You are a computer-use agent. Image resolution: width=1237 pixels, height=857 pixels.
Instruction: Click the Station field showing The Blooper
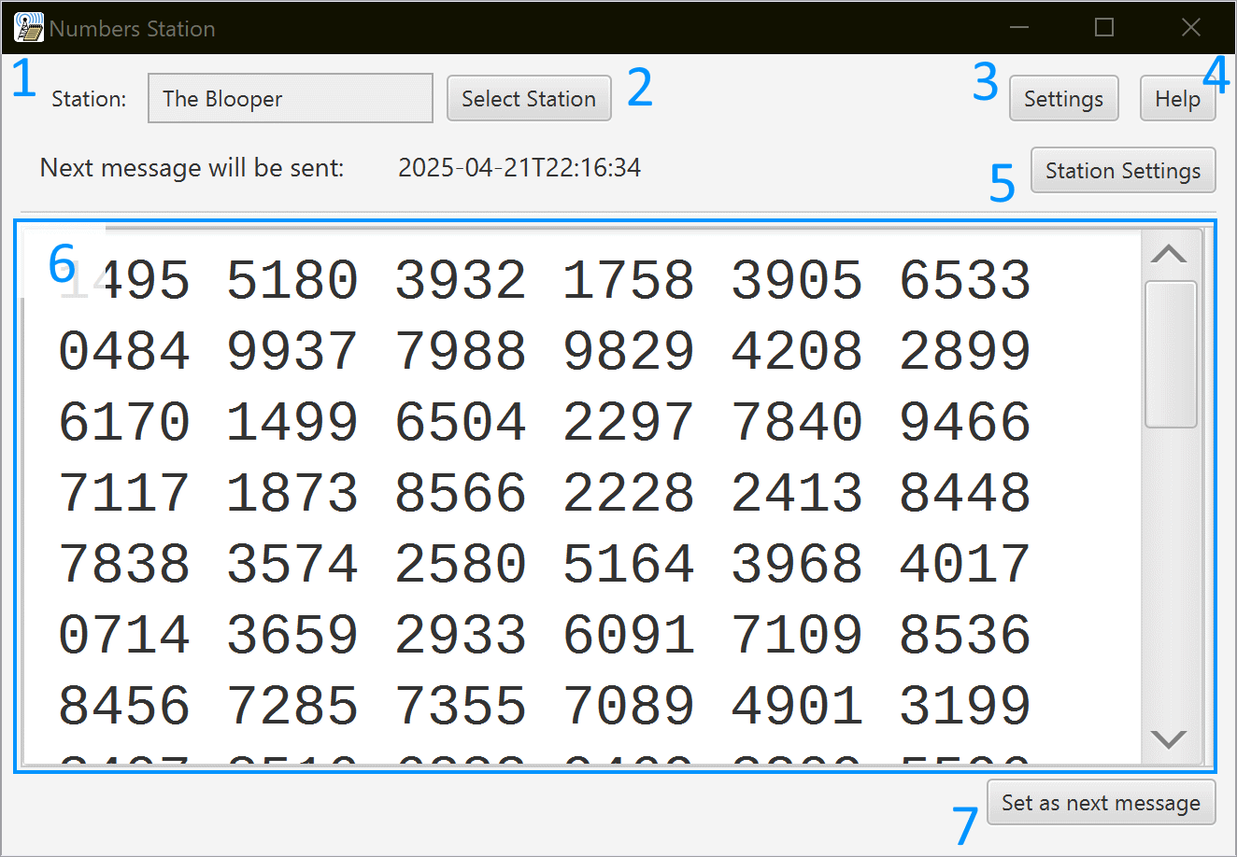[x=290, y=99]
